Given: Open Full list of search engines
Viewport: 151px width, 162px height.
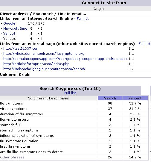Looking at the screenshot, I should point(83,19).
